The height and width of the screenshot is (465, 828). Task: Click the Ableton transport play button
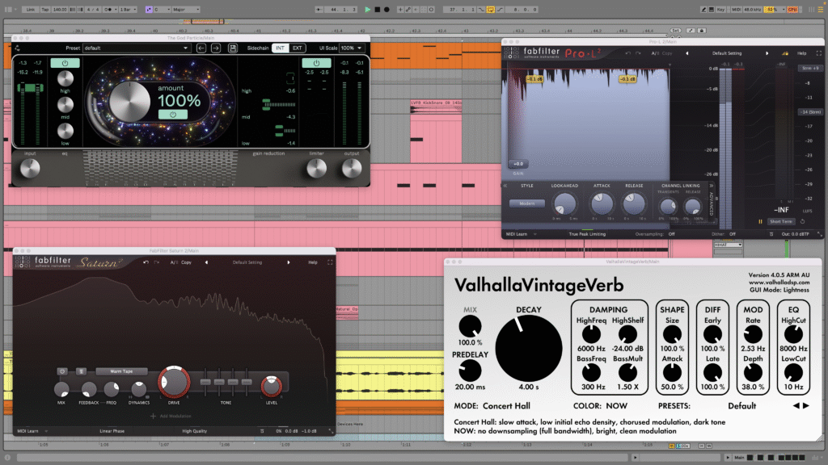coord(367,10)
